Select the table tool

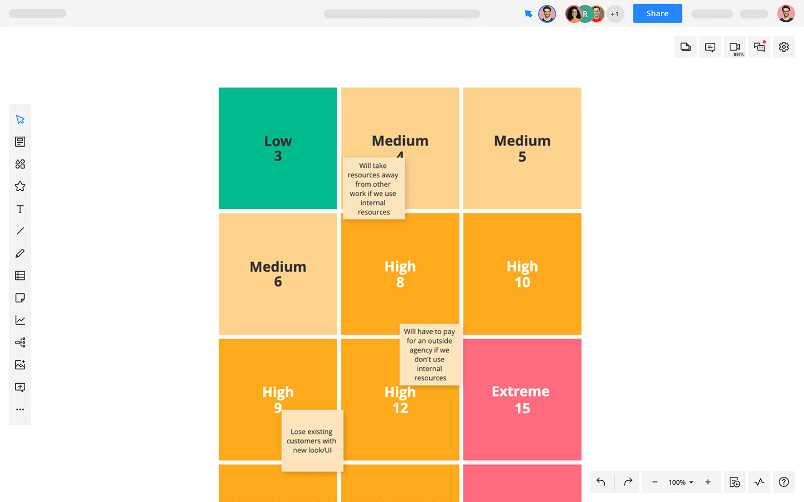tap(20, 276)
